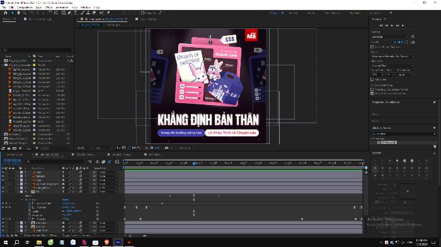The image size is (441, 247).
Task: Click the blue playhead on time ruler
Action: [x=194, y=163]
